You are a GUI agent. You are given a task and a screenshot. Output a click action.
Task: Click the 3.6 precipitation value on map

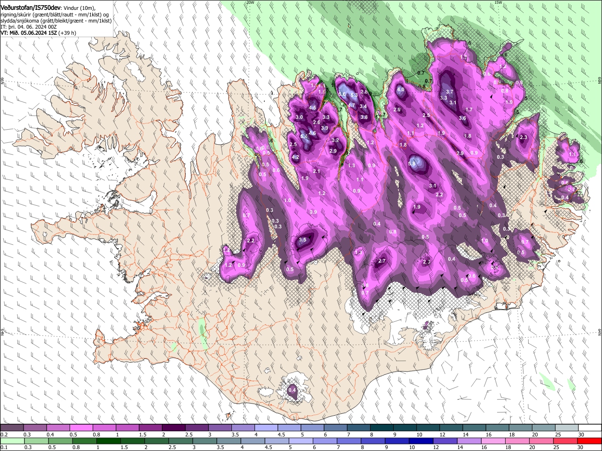tap(462, 118)
